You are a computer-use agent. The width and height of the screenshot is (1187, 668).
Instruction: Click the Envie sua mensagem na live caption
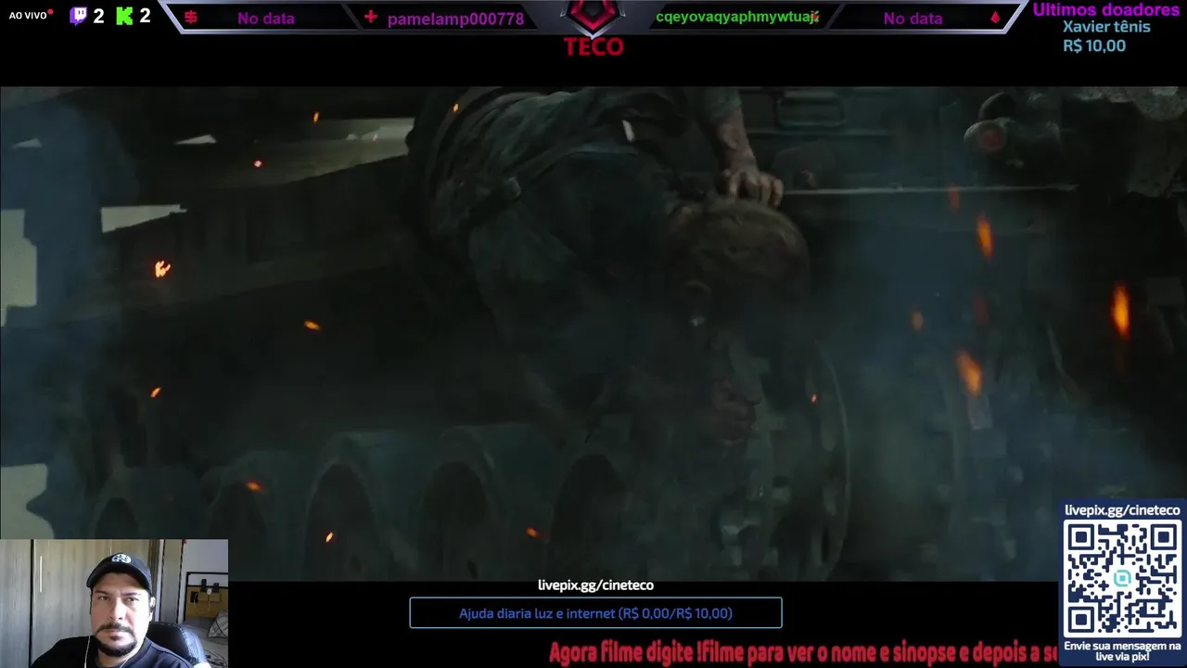[1122, 651]
